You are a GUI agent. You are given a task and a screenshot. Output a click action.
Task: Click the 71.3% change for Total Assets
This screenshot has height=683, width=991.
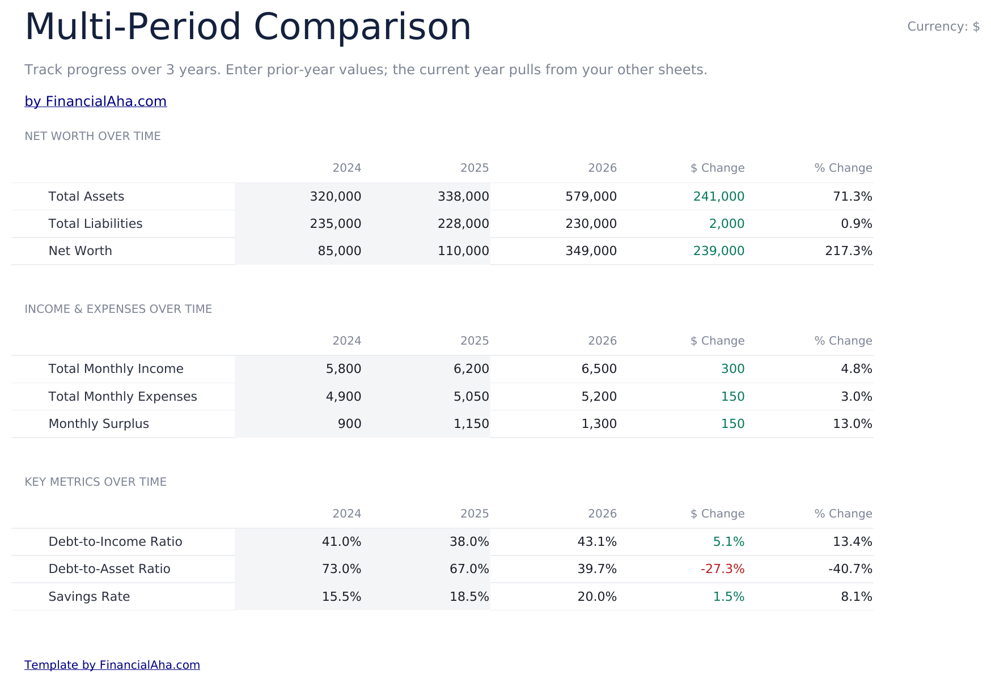pos(853,197)
